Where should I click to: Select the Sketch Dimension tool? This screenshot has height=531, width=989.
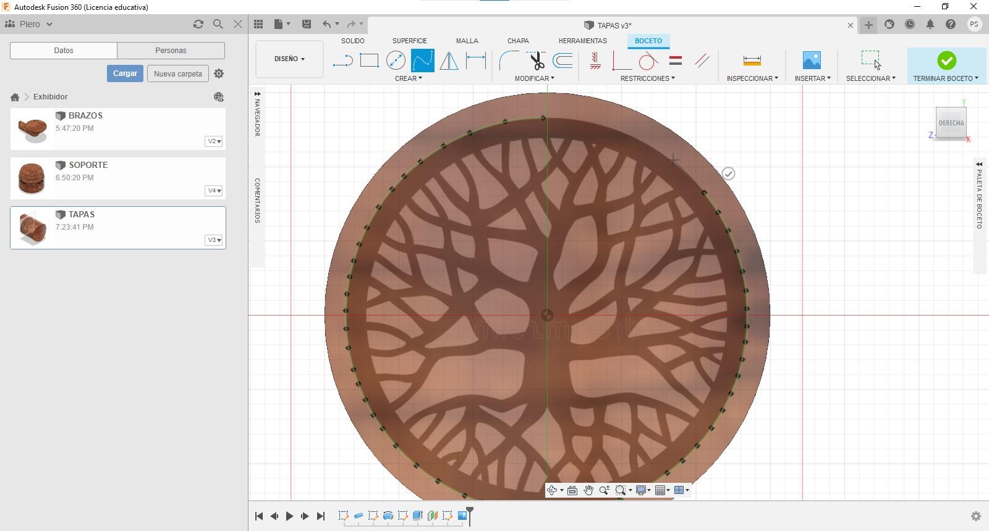pyautogui.click(x=475, y=61)
